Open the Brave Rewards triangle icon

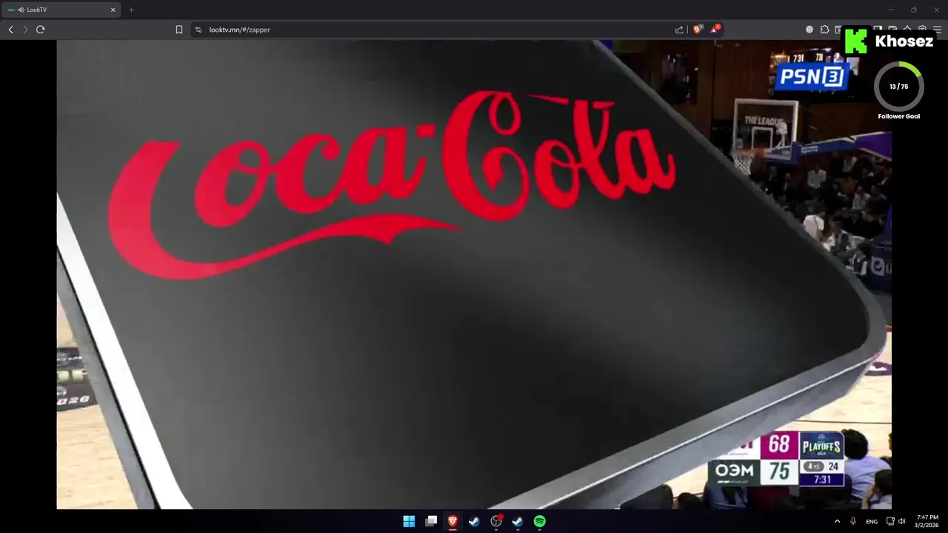click(x=714, y=30)
